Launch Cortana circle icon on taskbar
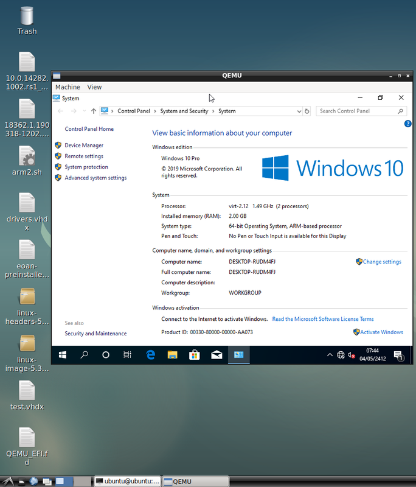The height and width of the screenshot is (487, 416). [x=106, y=355]
